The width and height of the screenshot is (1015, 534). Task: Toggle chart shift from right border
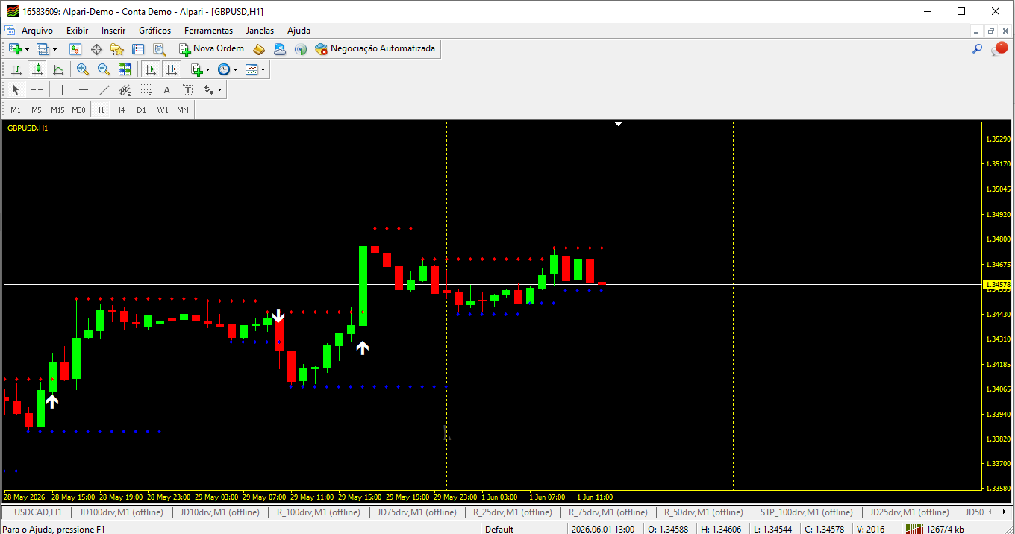172,69
